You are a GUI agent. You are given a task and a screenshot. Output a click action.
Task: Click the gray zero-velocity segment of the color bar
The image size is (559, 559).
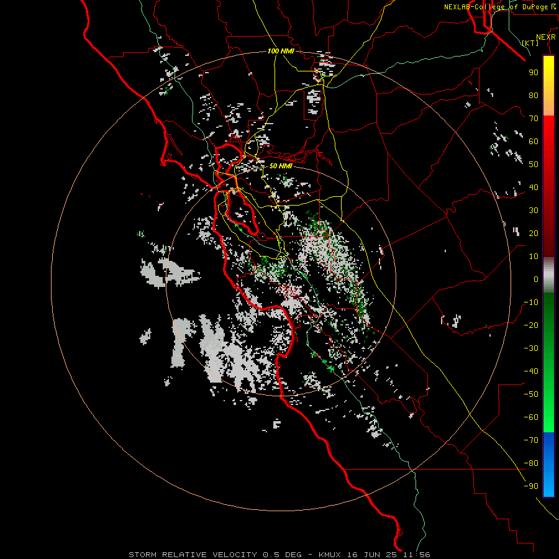point(548,275)
